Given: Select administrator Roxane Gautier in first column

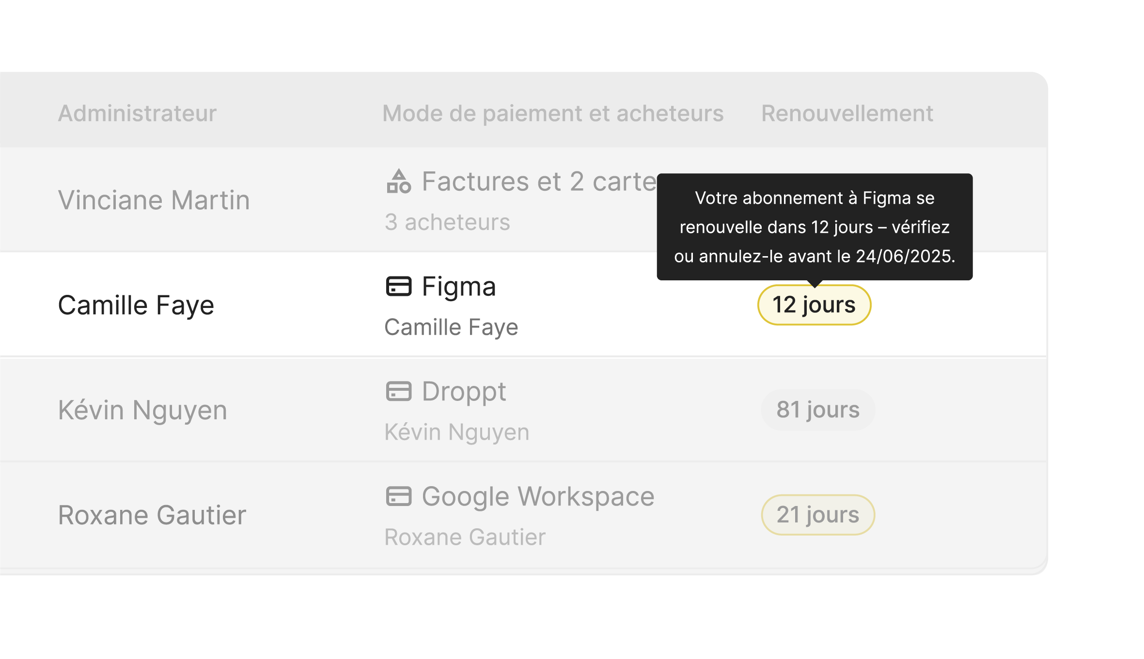Looking at the screenshot, I should coord(152,515).
